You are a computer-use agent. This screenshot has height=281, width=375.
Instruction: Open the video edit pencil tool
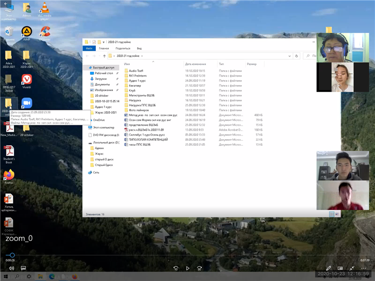(328, 268)
